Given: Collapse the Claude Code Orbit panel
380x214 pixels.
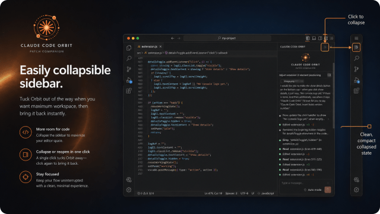Looking at the screenshot, I should click(325, 47).
